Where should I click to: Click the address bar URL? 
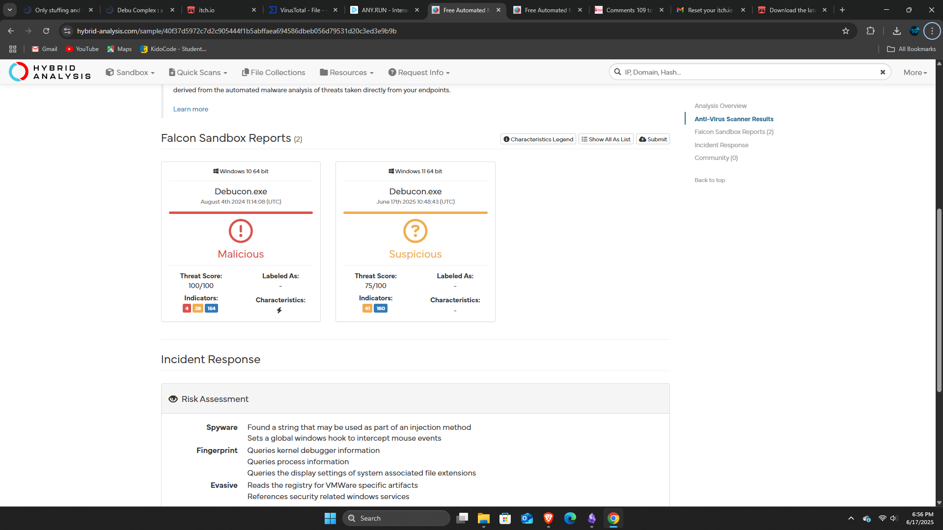237,31
